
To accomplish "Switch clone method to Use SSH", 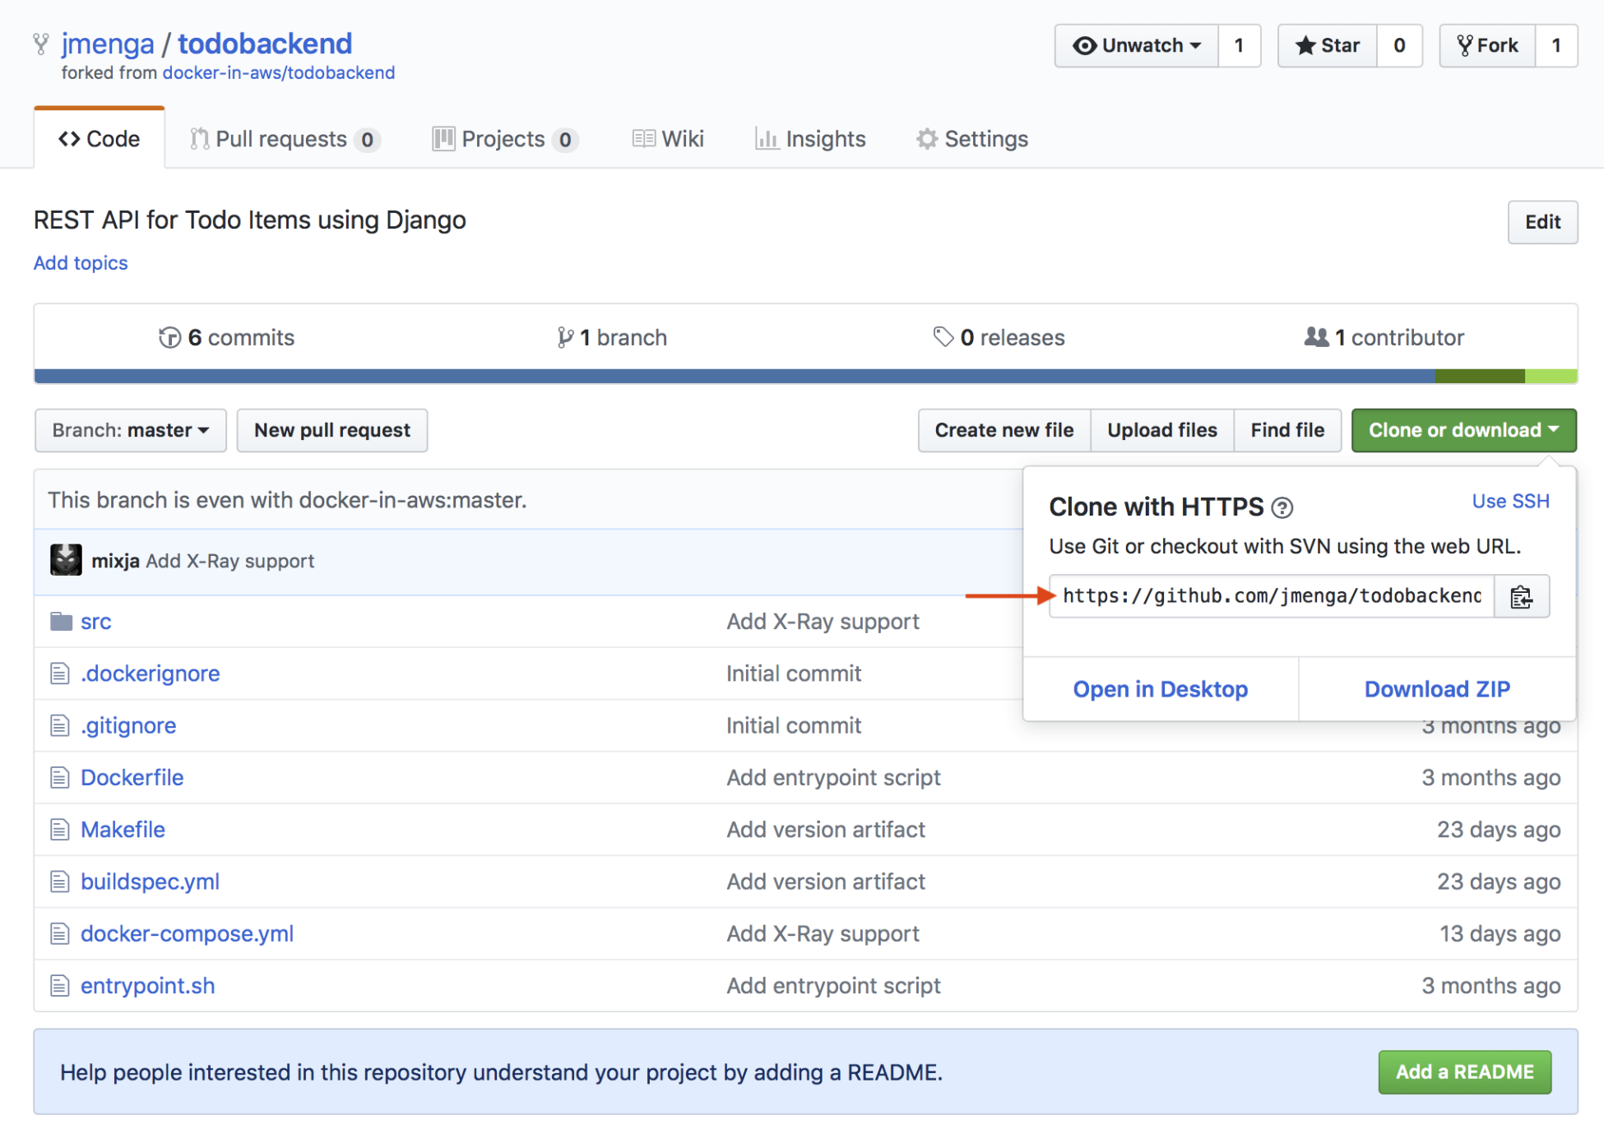I will click(1509, 501).
